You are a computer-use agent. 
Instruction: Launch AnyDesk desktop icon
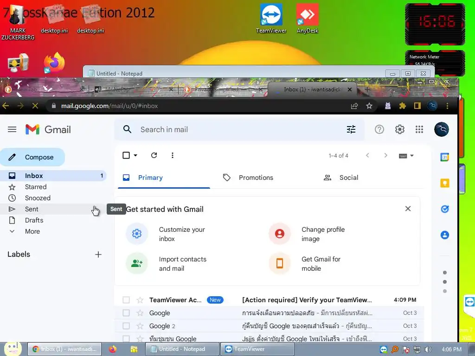point(307,19)
